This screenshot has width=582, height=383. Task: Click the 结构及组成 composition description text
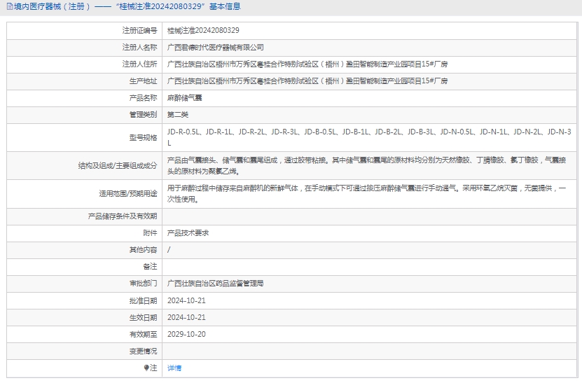(369, 165)
